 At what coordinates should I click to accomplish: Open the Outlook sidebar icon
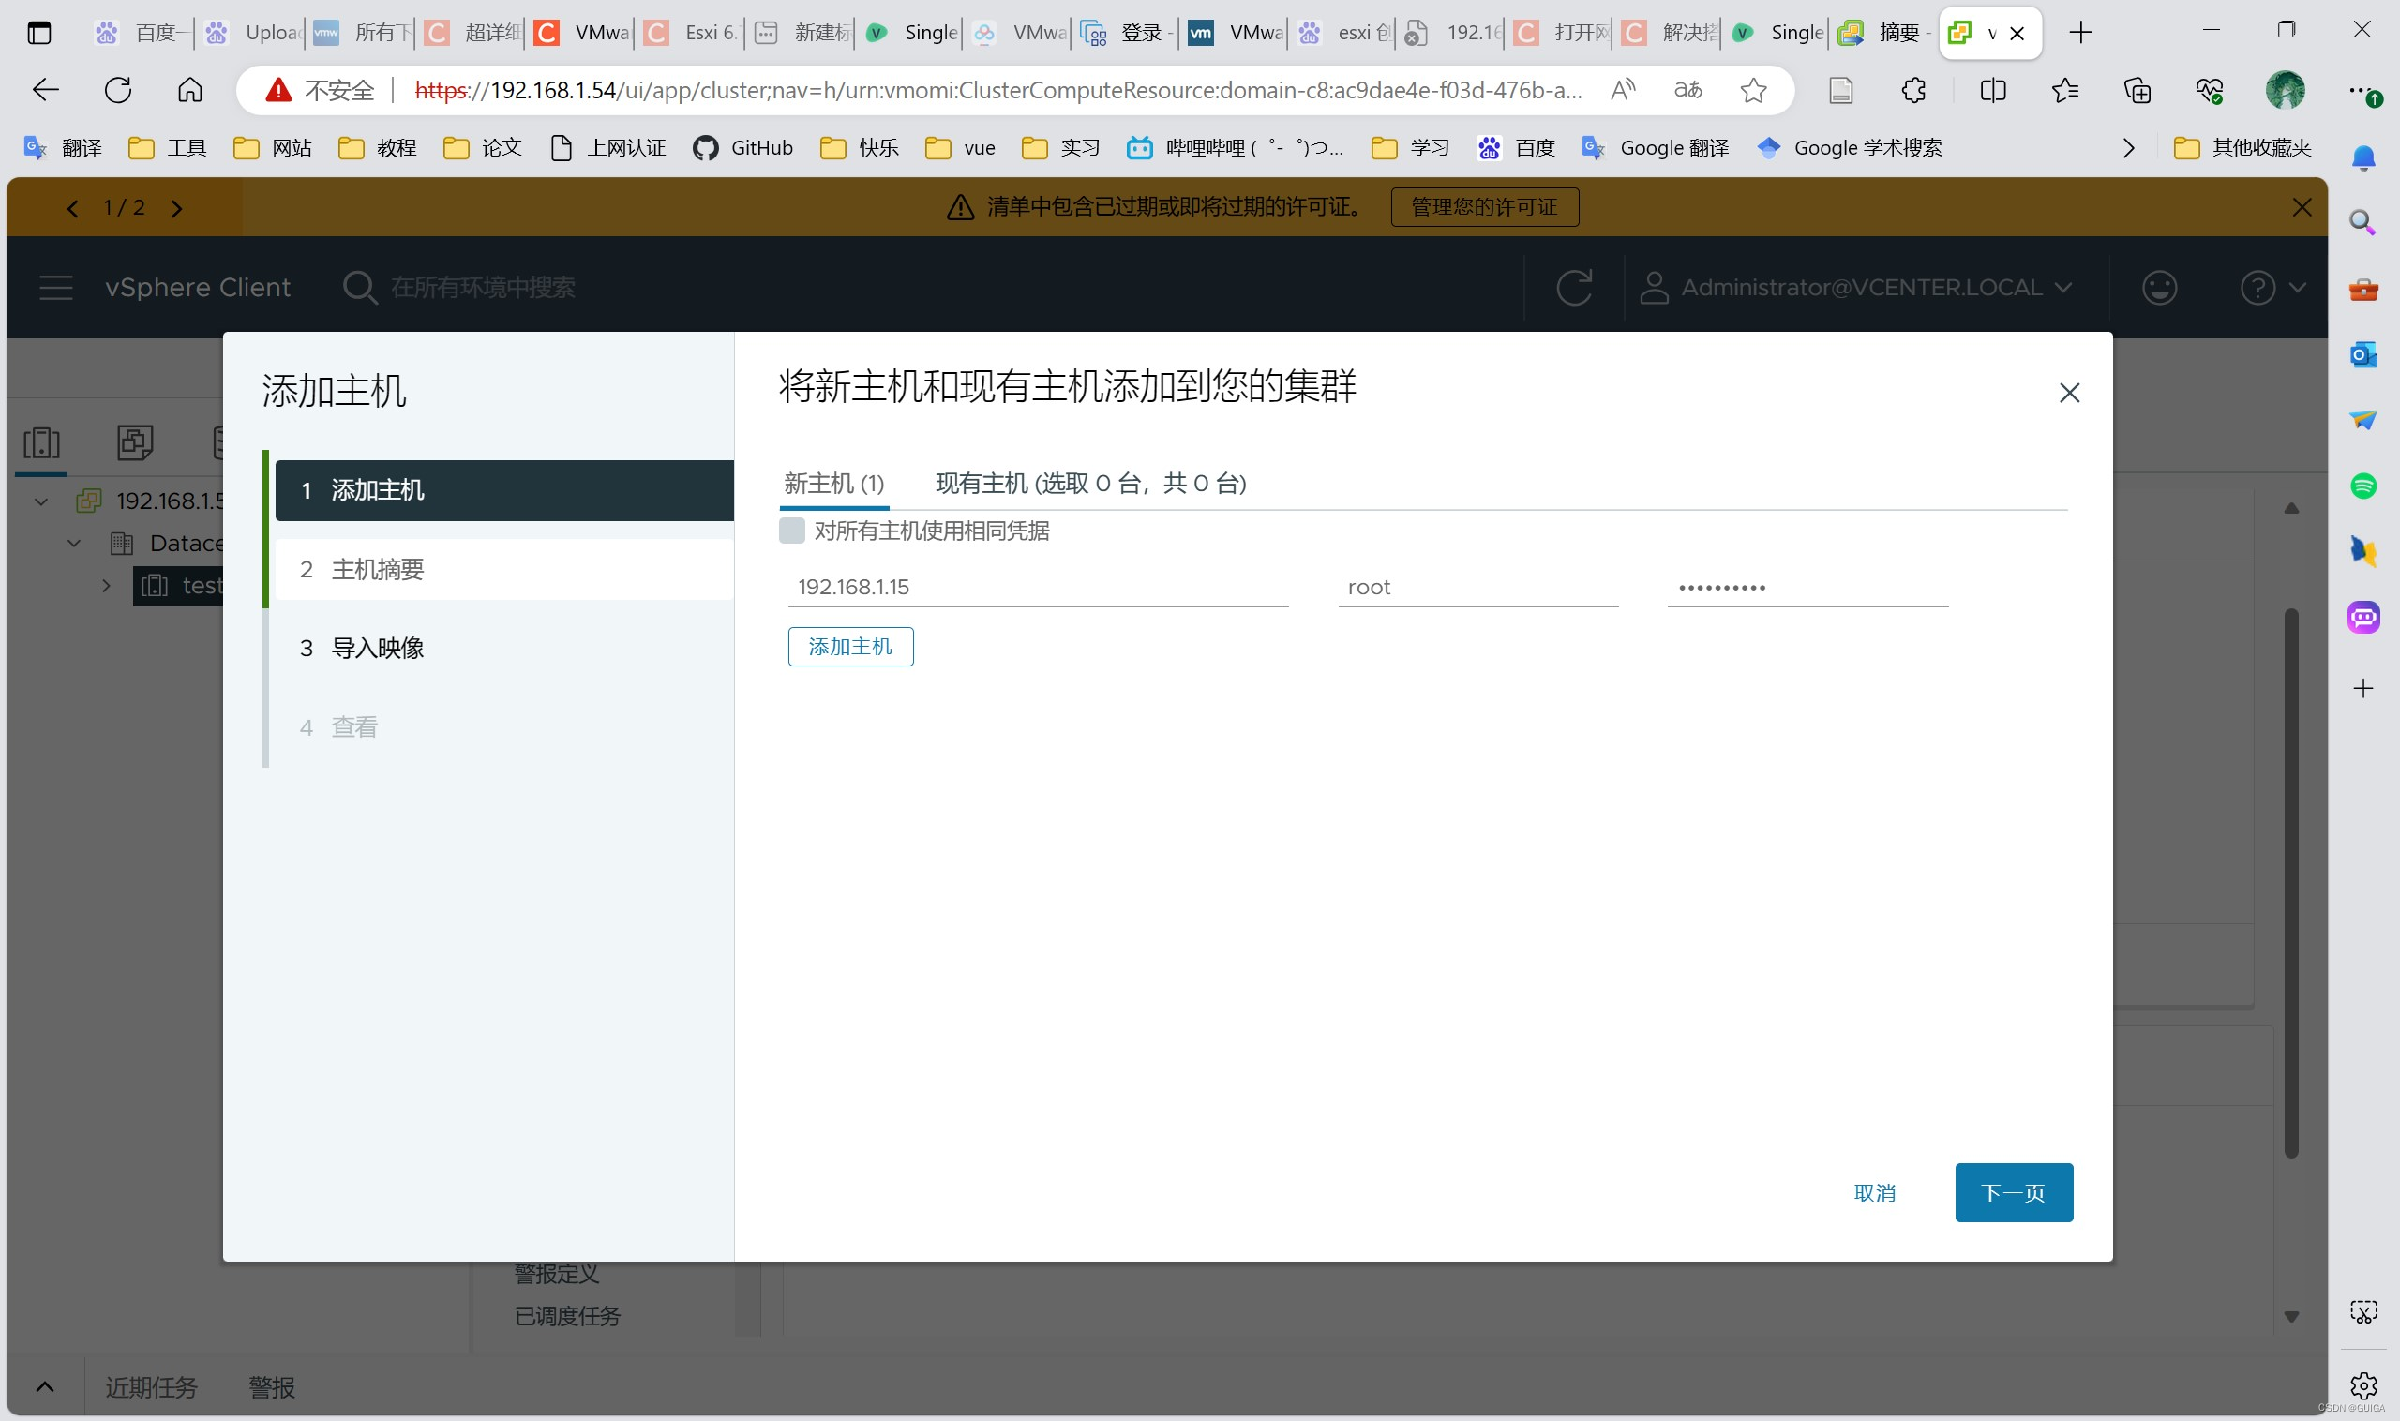pyautogui.click(x=2362, y=354)
